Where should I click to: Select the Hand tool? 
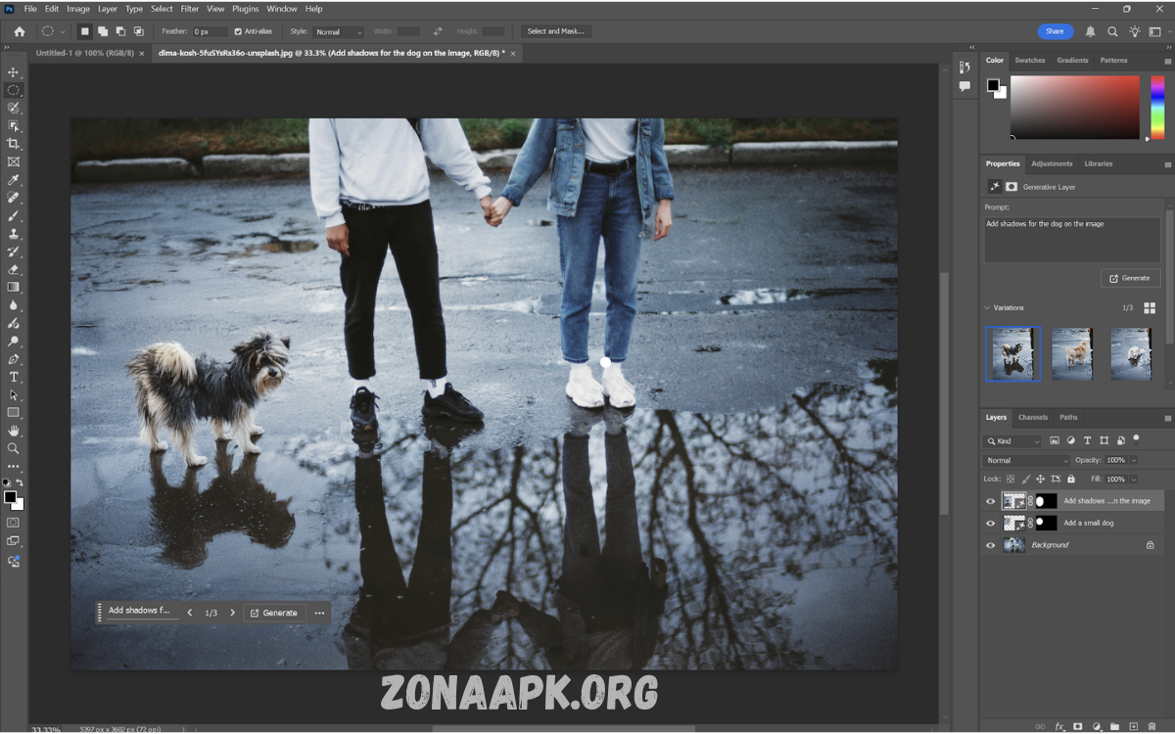14,431
